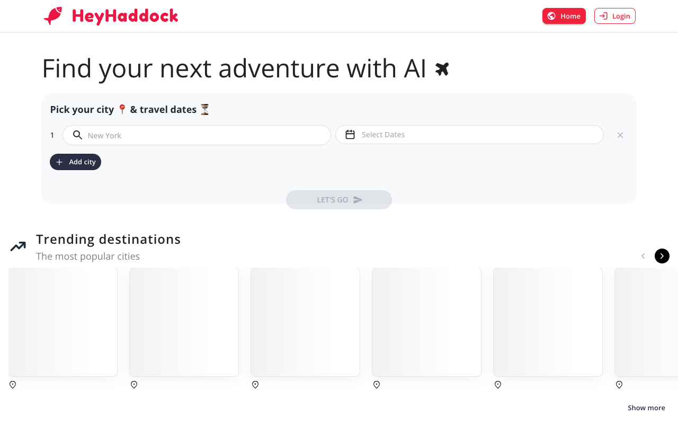This screenshot has width=678, height=424.
Task: Click the trending arrow icon beside Trending destinations
Action: [x=18, y=246]
